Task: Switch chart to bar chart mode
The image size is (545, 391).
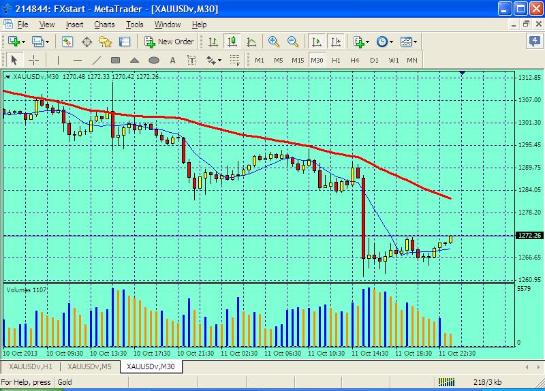Action: coord(214,42)
